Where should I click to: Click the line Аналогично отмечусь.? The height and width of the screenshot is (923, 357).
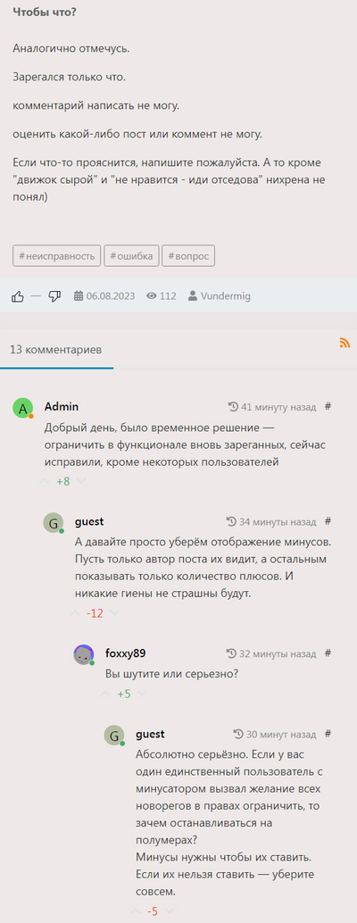(x=71, y=48)
